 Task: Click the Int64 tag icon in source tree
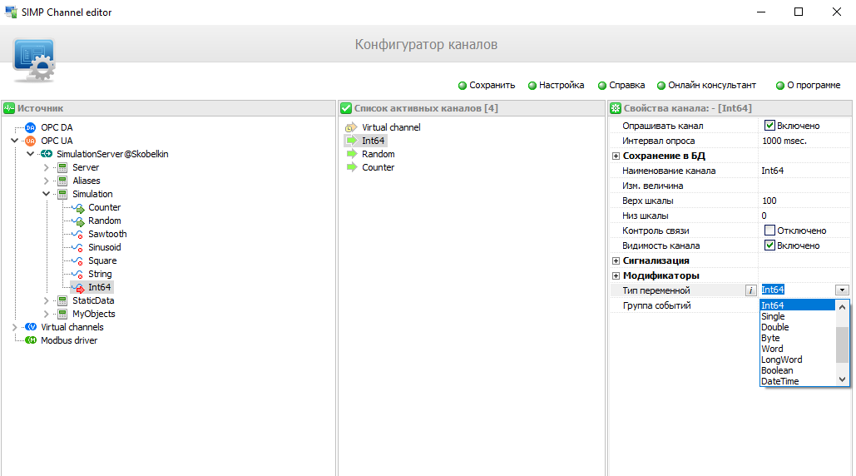tap(78, 287)
